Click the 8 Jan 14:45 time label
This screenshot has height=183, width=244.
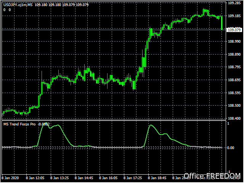tap(84, 178)
